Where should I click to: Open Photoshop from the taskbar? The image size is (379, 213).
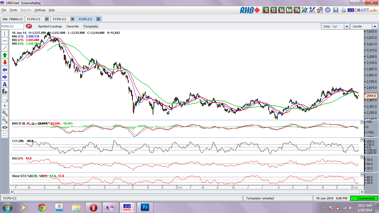(145, 207)
